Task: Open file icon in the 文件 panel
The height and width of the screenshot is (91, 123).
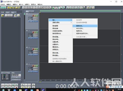Action: pos(2,15)
